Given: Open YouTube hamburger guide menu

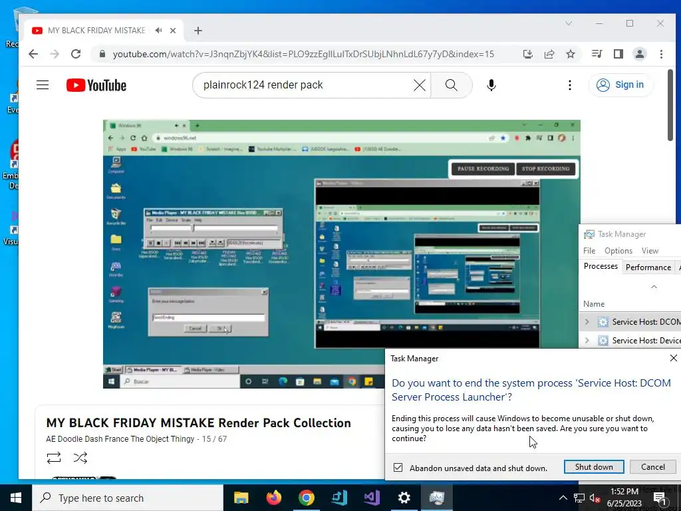Looking at the screenshot, I should tap(43, 85).
